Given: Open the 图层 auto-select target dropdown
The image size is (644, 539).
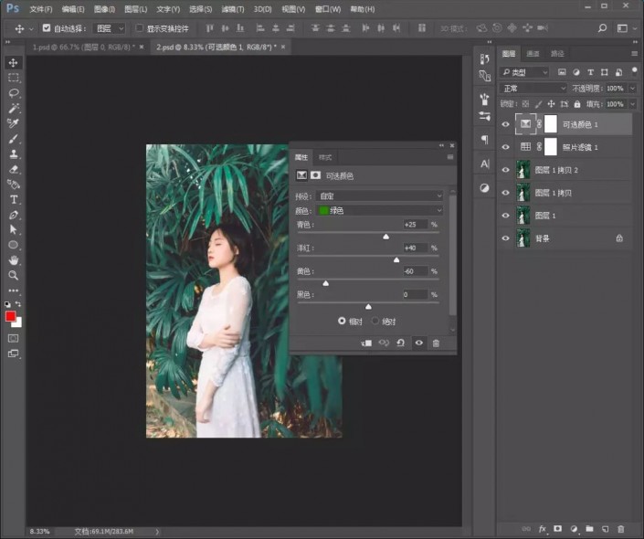Looking at the screenshot, I should click(109, 28).
